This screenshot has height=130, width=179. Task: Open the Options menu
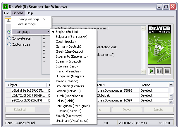pos(18,13)
